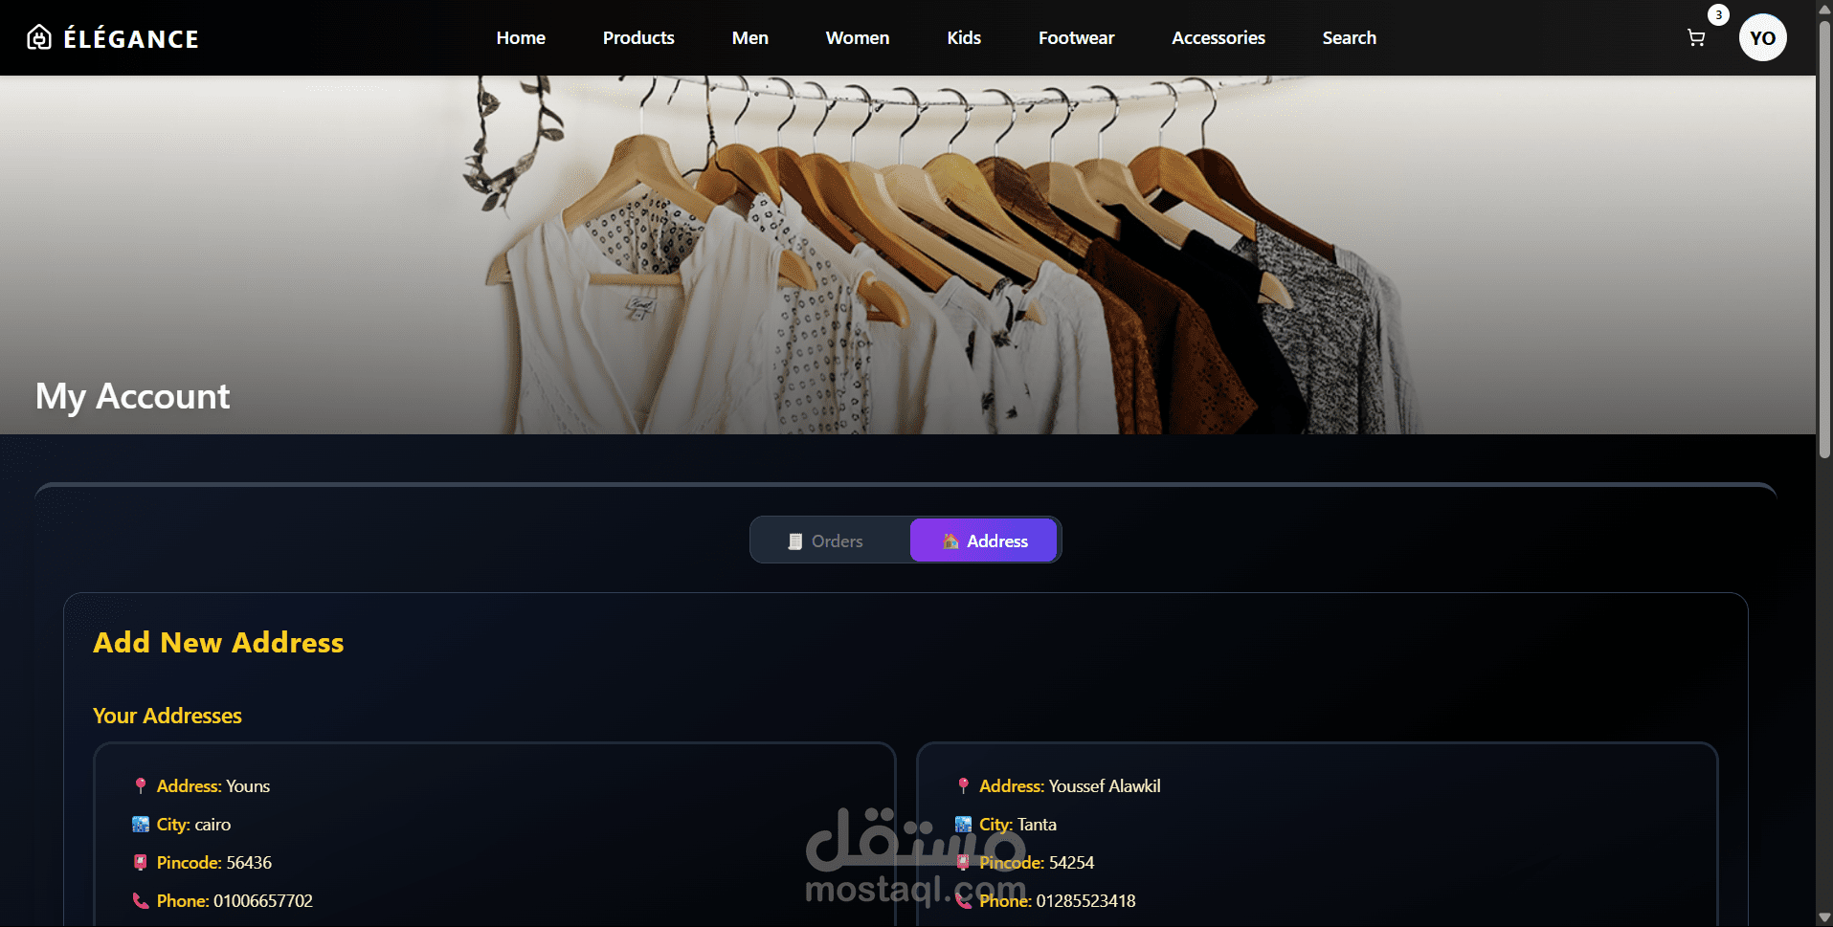
Task: Open the shopping cart icon
Action: [1696, 38]
